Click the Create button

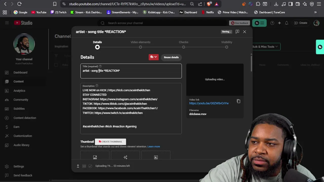point(300,23)
